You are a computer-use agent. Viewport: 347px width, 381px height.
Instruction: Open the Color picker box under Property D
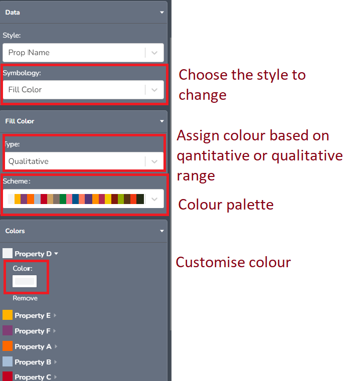tap(25, 281)
